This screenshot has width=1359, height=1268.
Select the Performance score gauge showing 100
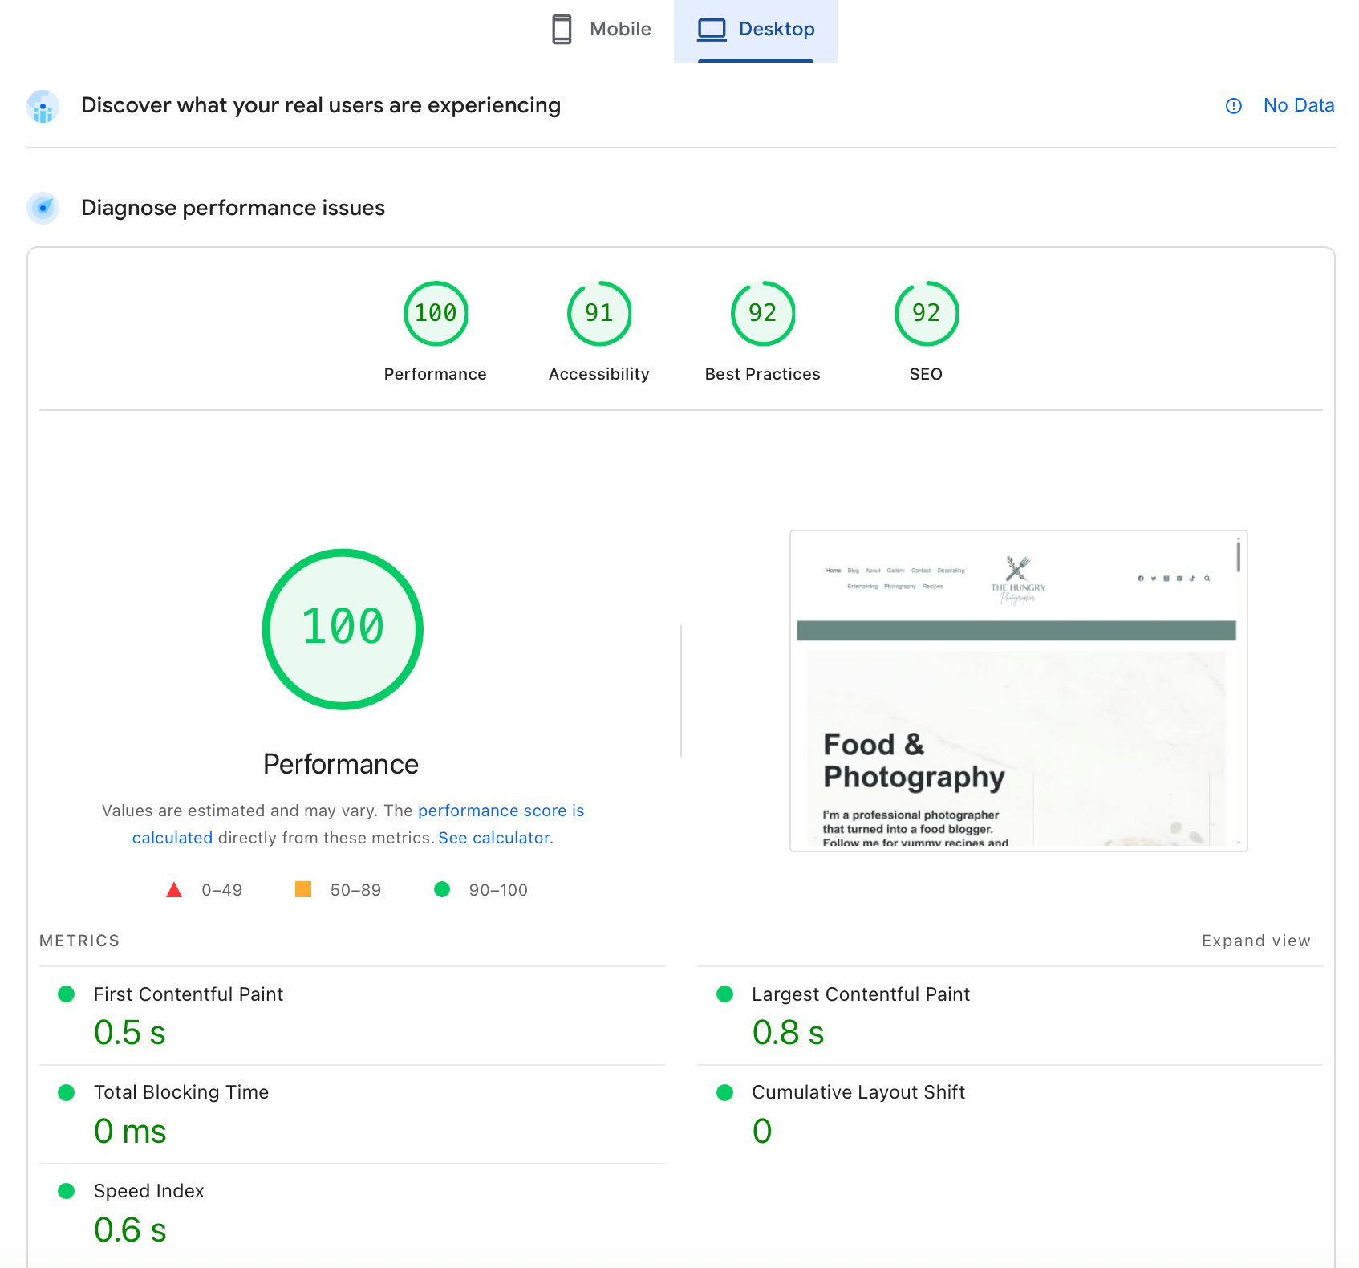436,314
